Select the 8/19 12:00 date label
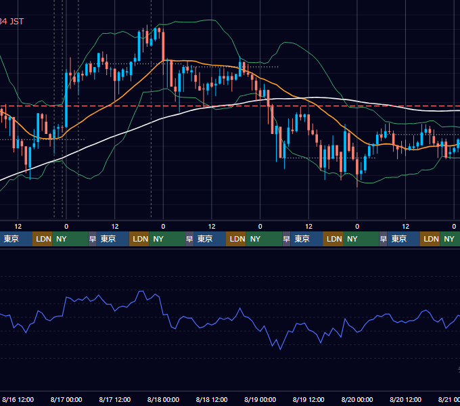460x406 pixels. tap(308, 399)
